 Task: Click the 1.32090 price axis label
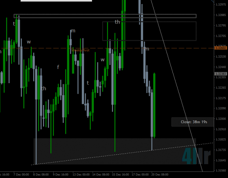pos(221,108)
